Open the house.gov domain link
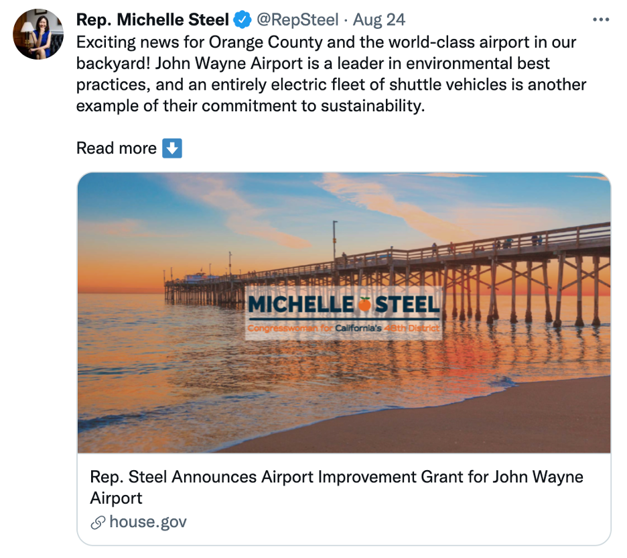627x558 pixels. [x=147, y=522]
